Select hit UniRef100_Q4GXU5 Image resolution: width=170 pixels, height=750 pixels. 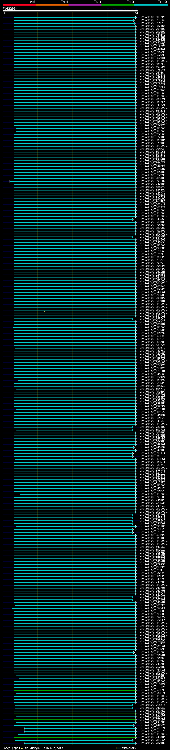(152, 737)
